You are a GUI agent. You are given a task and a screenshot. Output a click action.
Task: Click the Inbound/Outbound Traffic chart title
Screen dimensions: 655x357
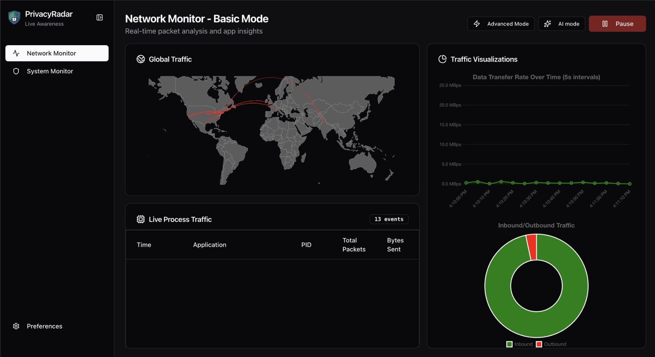pyautogui.click(x=536, y=225)
